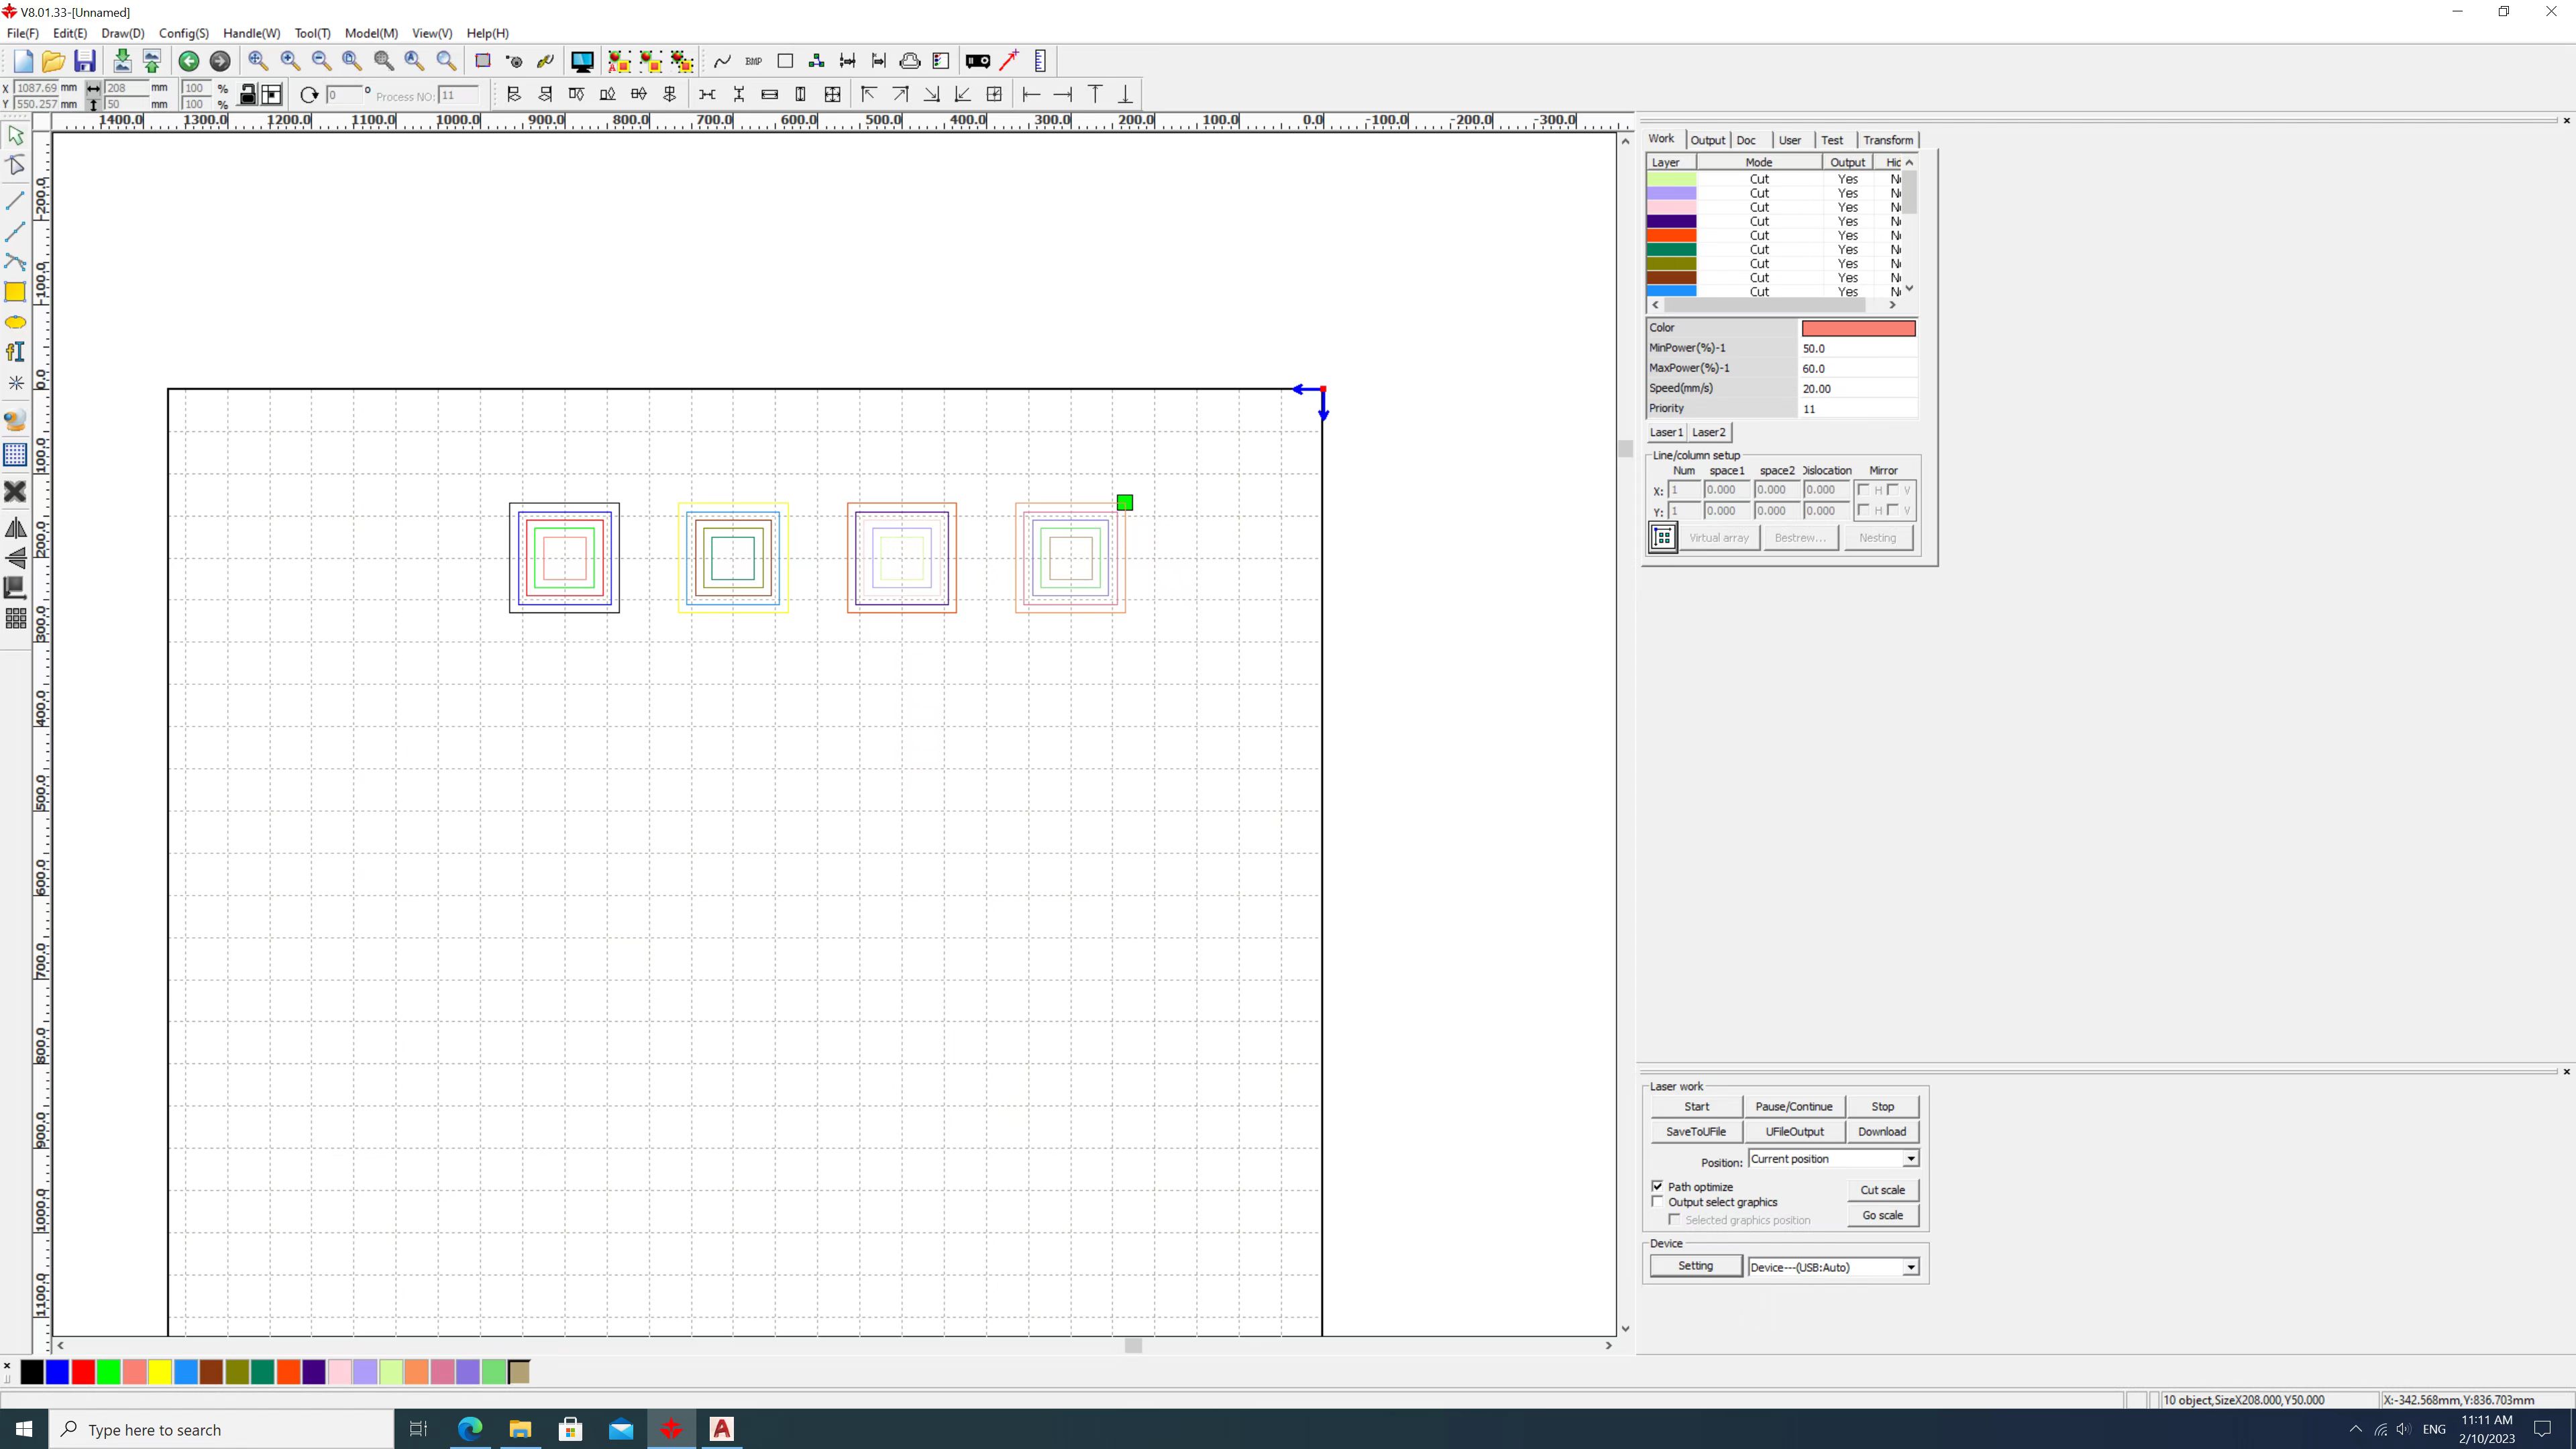Viewport: 2576px width, 1449px height.
Task: Click the rotate icon beside the angle field
Action: pos(310,95)
